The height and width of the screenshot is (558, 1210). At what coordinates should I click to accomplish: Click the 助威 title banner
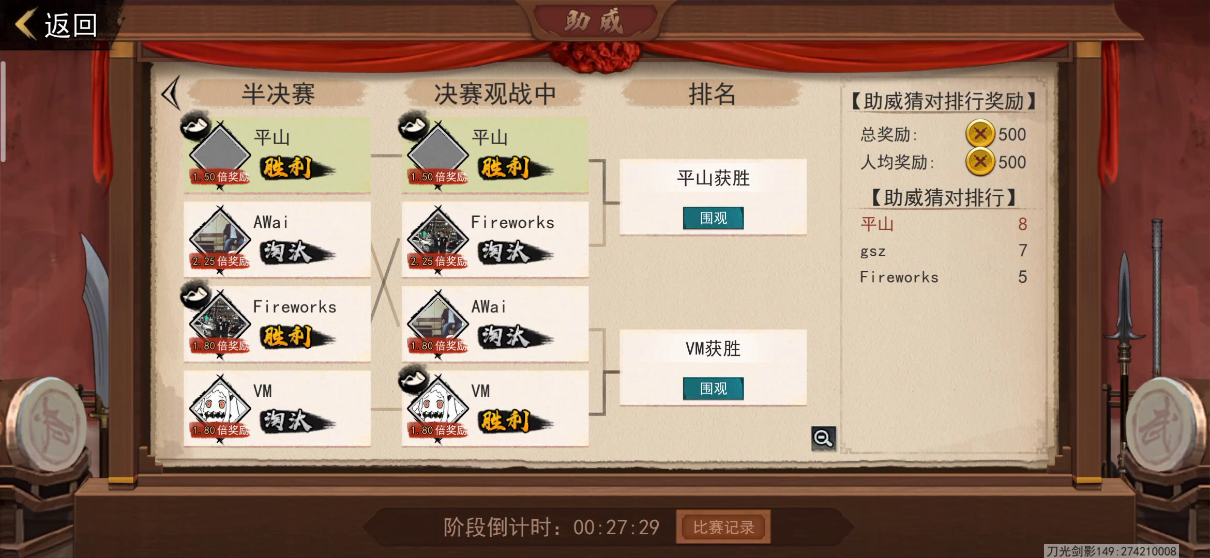(x=595, y=22)
